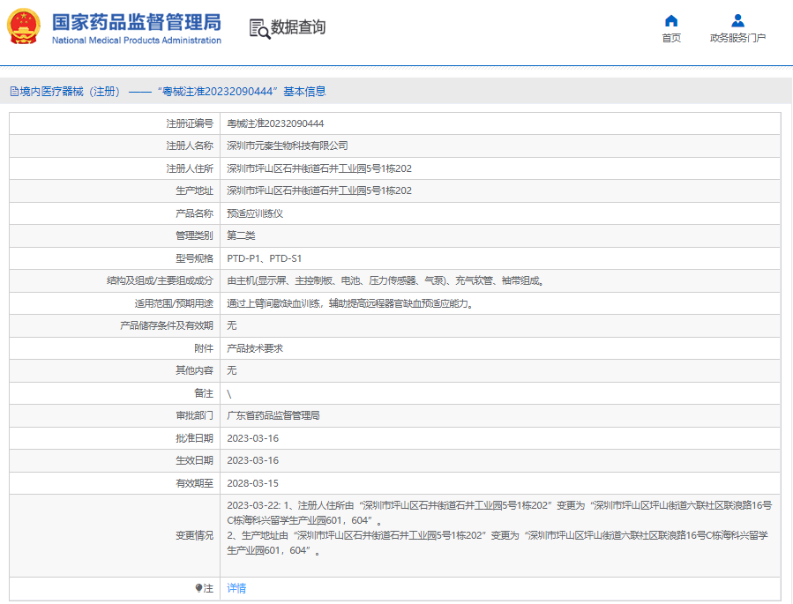The height and width of the screenshot is (604, 793).
Task: Click the 适用范围/预期用途 intended use description
Action: [350, 303]
